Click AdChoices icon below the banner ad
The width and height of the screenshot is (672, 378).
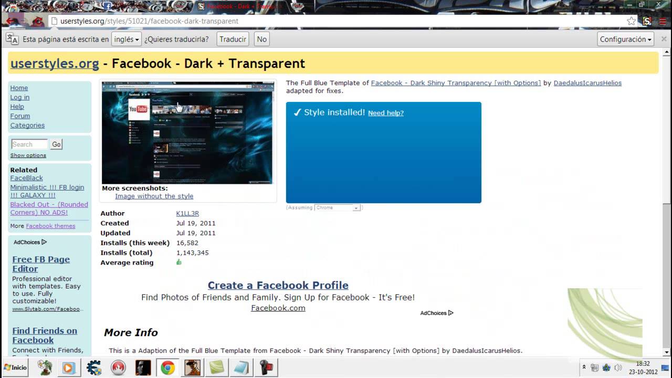(450, 313)
